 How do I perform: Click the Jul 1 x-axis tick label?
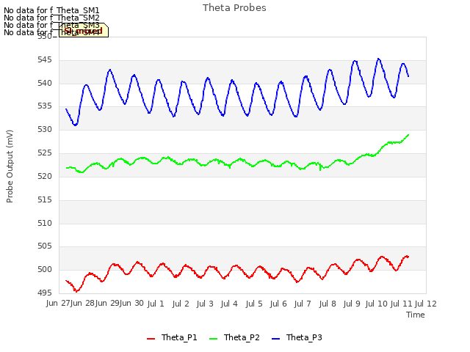156,304
